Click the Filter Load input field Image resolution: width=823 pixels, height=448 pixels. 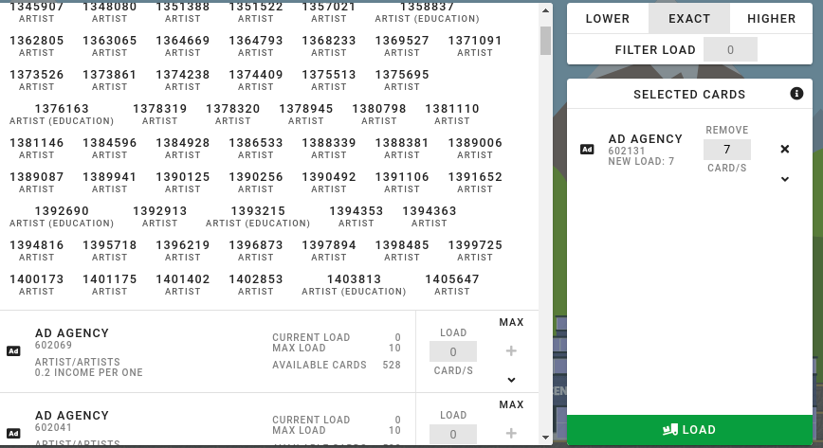click(x=730, y=50)
